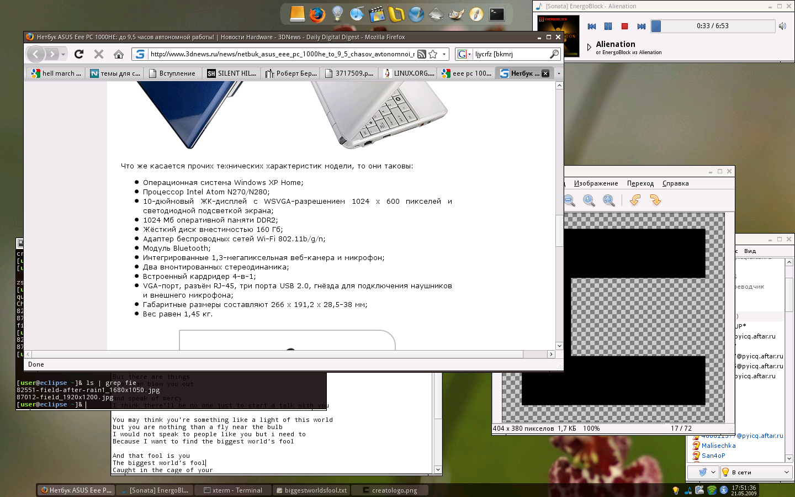
Task: Open the 'В сети' status dropdown in messenger
Action: [x=756, y=472]
